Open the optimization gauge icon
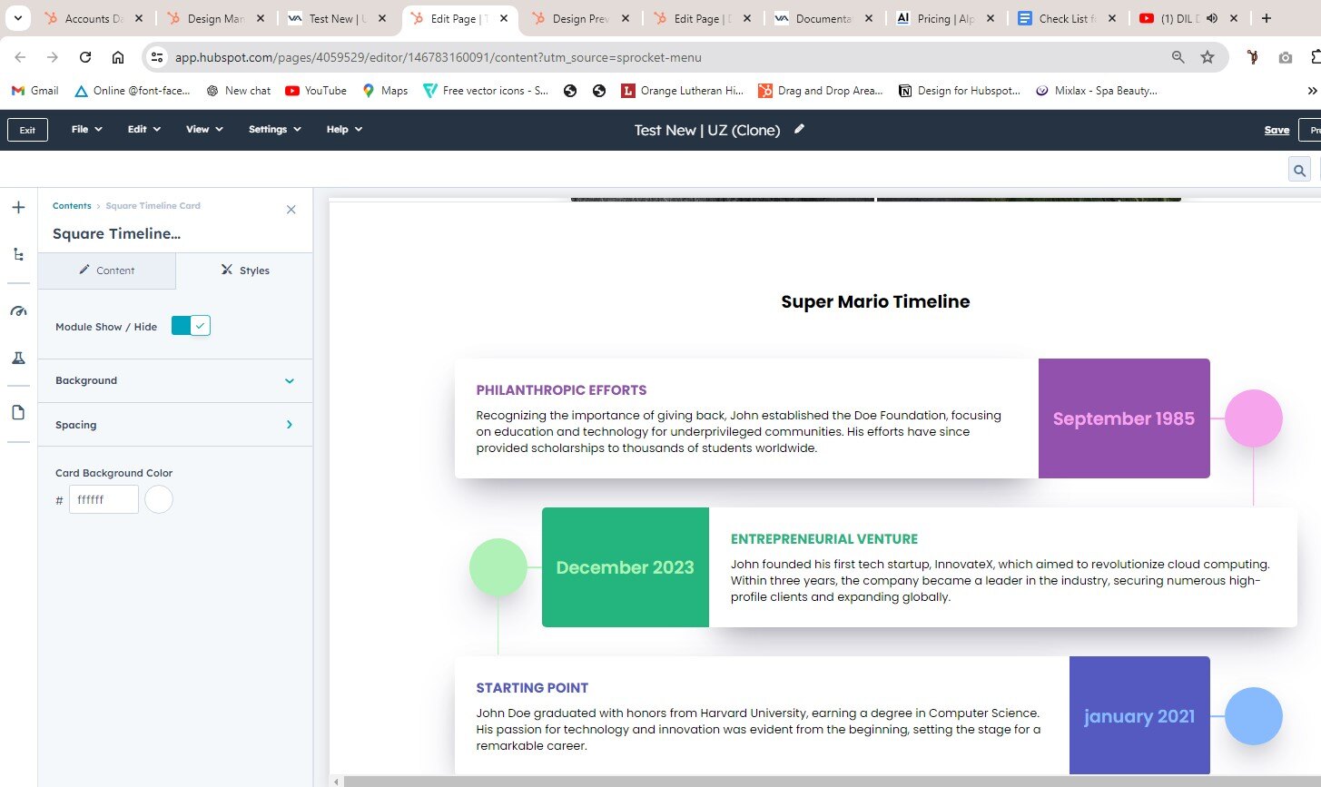The width and height of the screenshot is (1321, 787). pyautogui.click(x=18, y=311)
